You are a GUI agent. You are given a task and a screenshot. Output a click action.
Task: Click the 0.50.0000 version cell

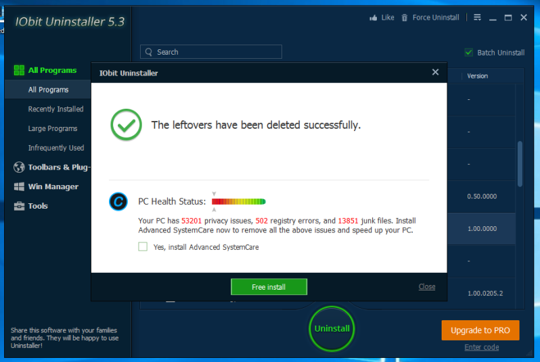click(482, 197)
